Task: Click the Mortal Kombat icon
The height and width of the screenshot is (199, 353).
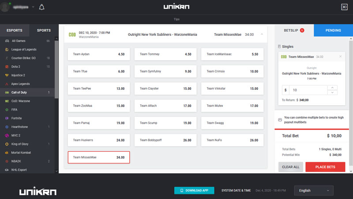Action: 7,153
